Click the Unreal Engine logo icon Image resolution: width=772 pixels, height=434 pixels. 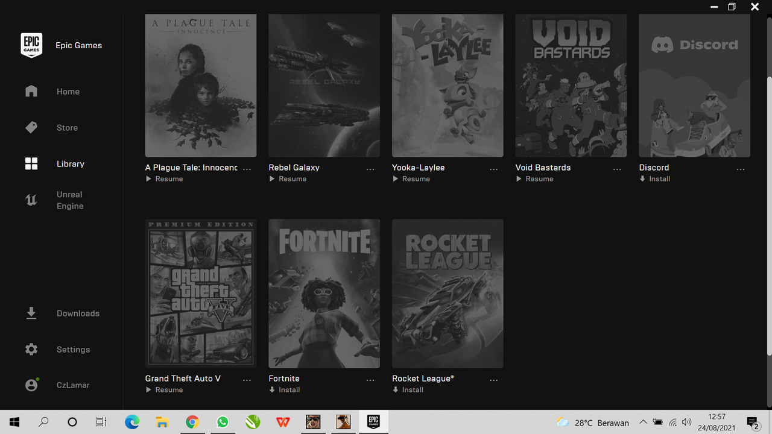(x=31, y=200)
